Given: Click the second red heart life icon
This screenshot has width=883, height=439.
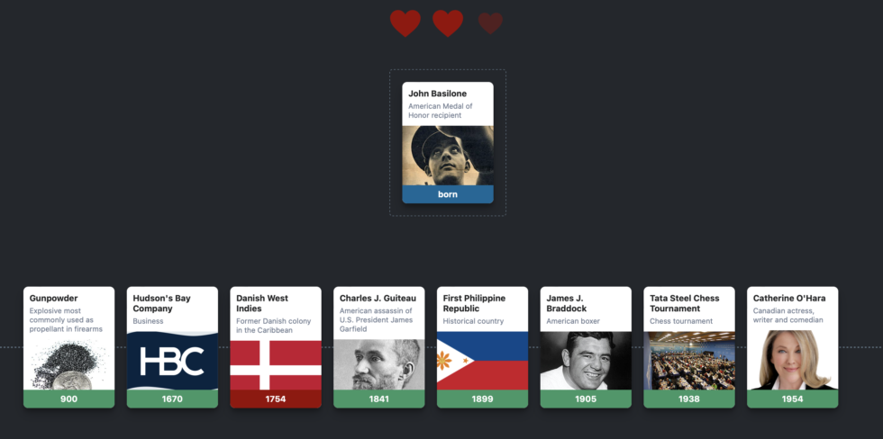Looking at the screenshot, I should (x=448, y=23).
